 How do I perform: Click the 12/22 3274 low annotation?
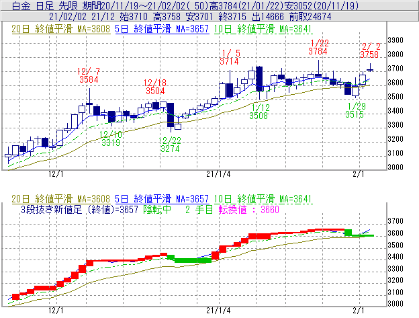tap(170, 145)
